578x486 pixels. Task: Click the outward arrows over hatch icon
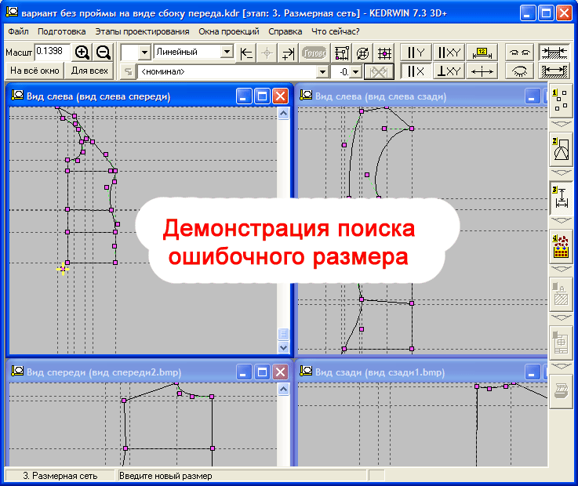(554, 71)
